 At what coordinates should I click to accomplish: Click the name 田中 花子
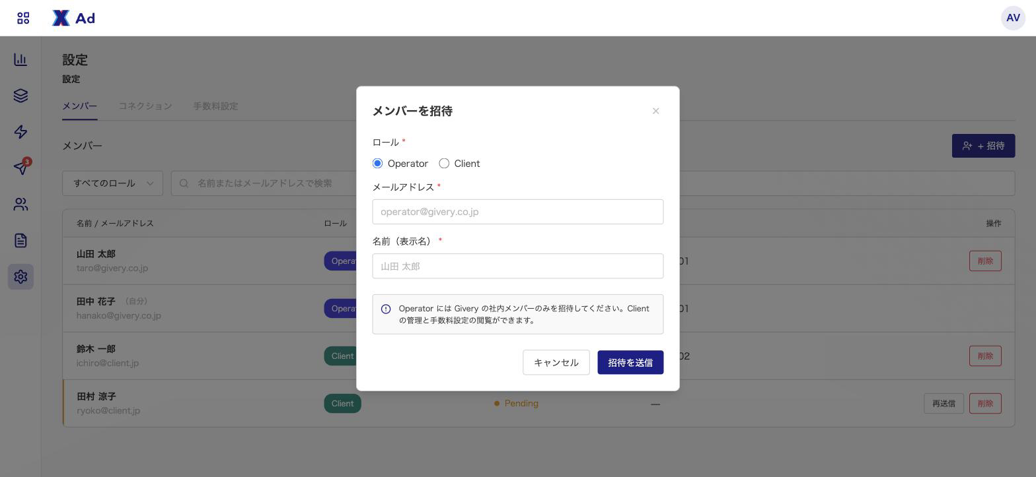(x=96, y=302)
